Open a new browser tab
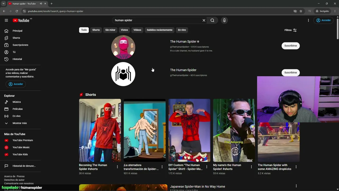339x191 pixels. (x=51, y=4)
